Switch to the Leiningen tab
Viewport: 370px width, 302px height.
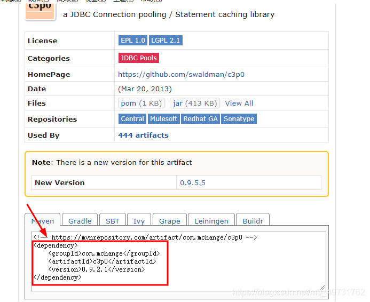(x=211, y=220)
